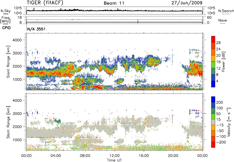The height and width of the screenshot is (162, 234).
Task: Pick the blue top segment of Velocity colorbar
Action: pos(213,99)
